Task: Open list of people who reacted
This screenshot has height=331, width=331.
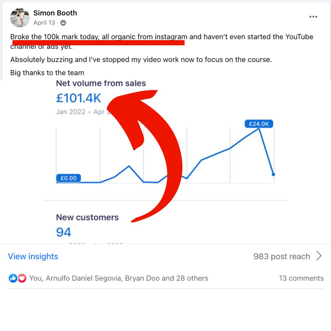Action: click(x=119, y=278)
